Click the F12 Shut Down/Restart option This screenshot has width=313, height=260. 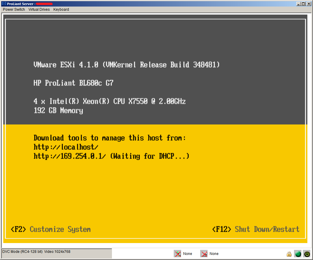[x=256, y=229]
